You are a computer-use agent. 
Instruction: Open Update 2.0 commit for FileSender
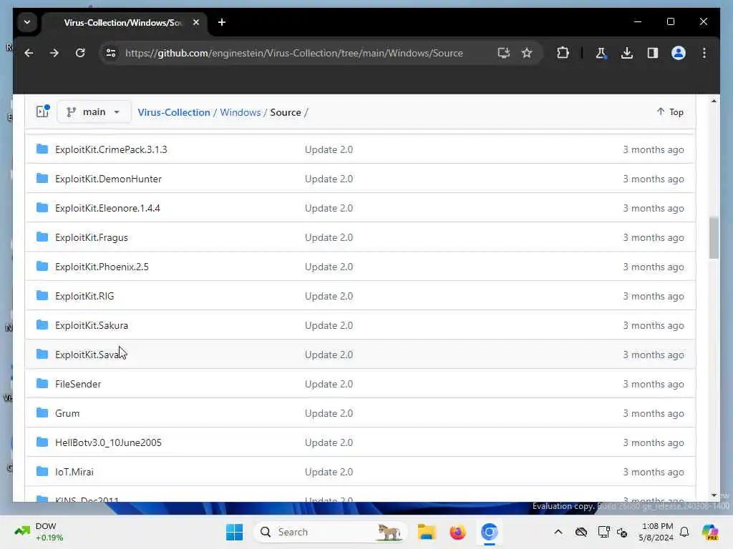click(329, 384)
